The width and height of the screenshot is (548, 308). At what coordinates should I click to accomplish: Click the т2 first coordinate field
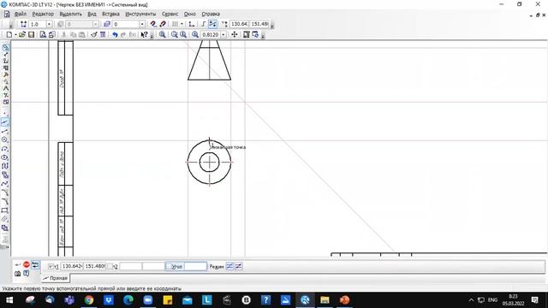131,266
